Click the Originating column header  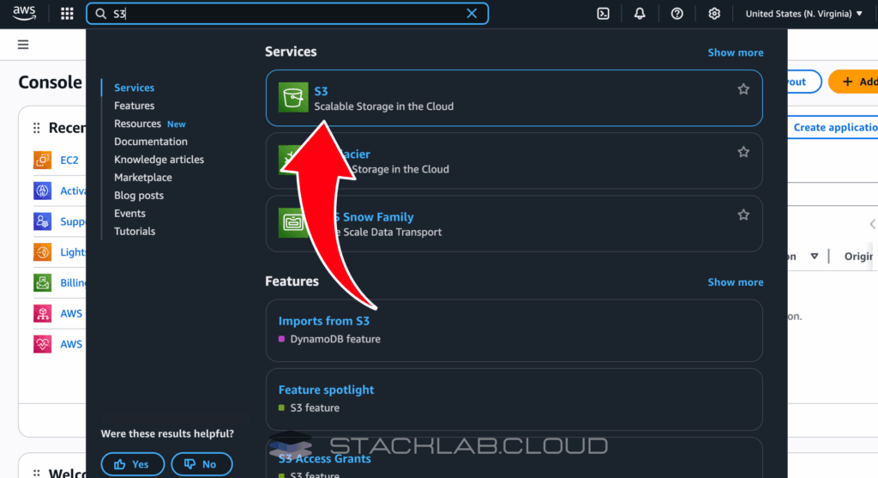click(858, 256)
